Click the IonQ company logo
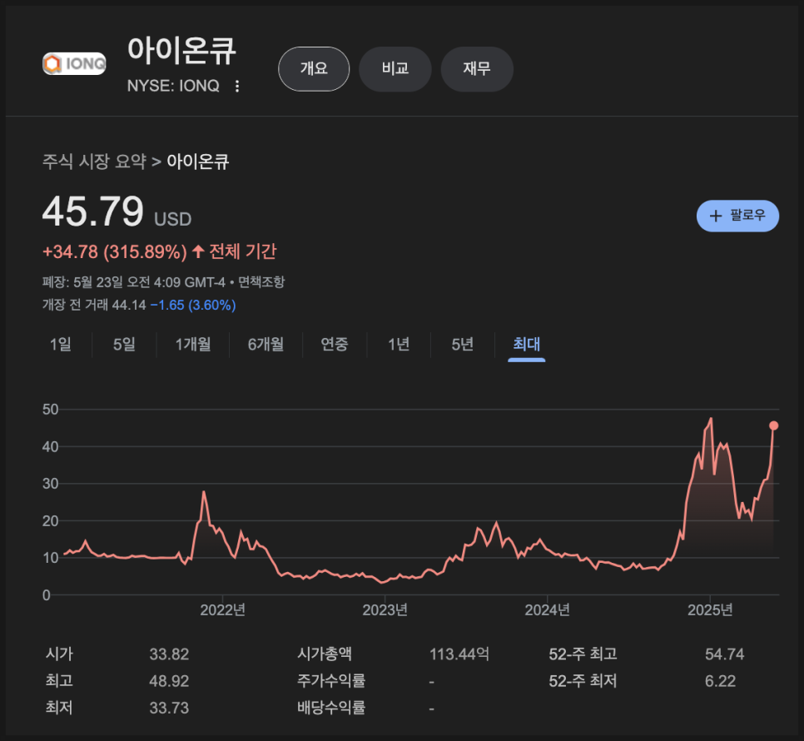 tap(74, 63)
